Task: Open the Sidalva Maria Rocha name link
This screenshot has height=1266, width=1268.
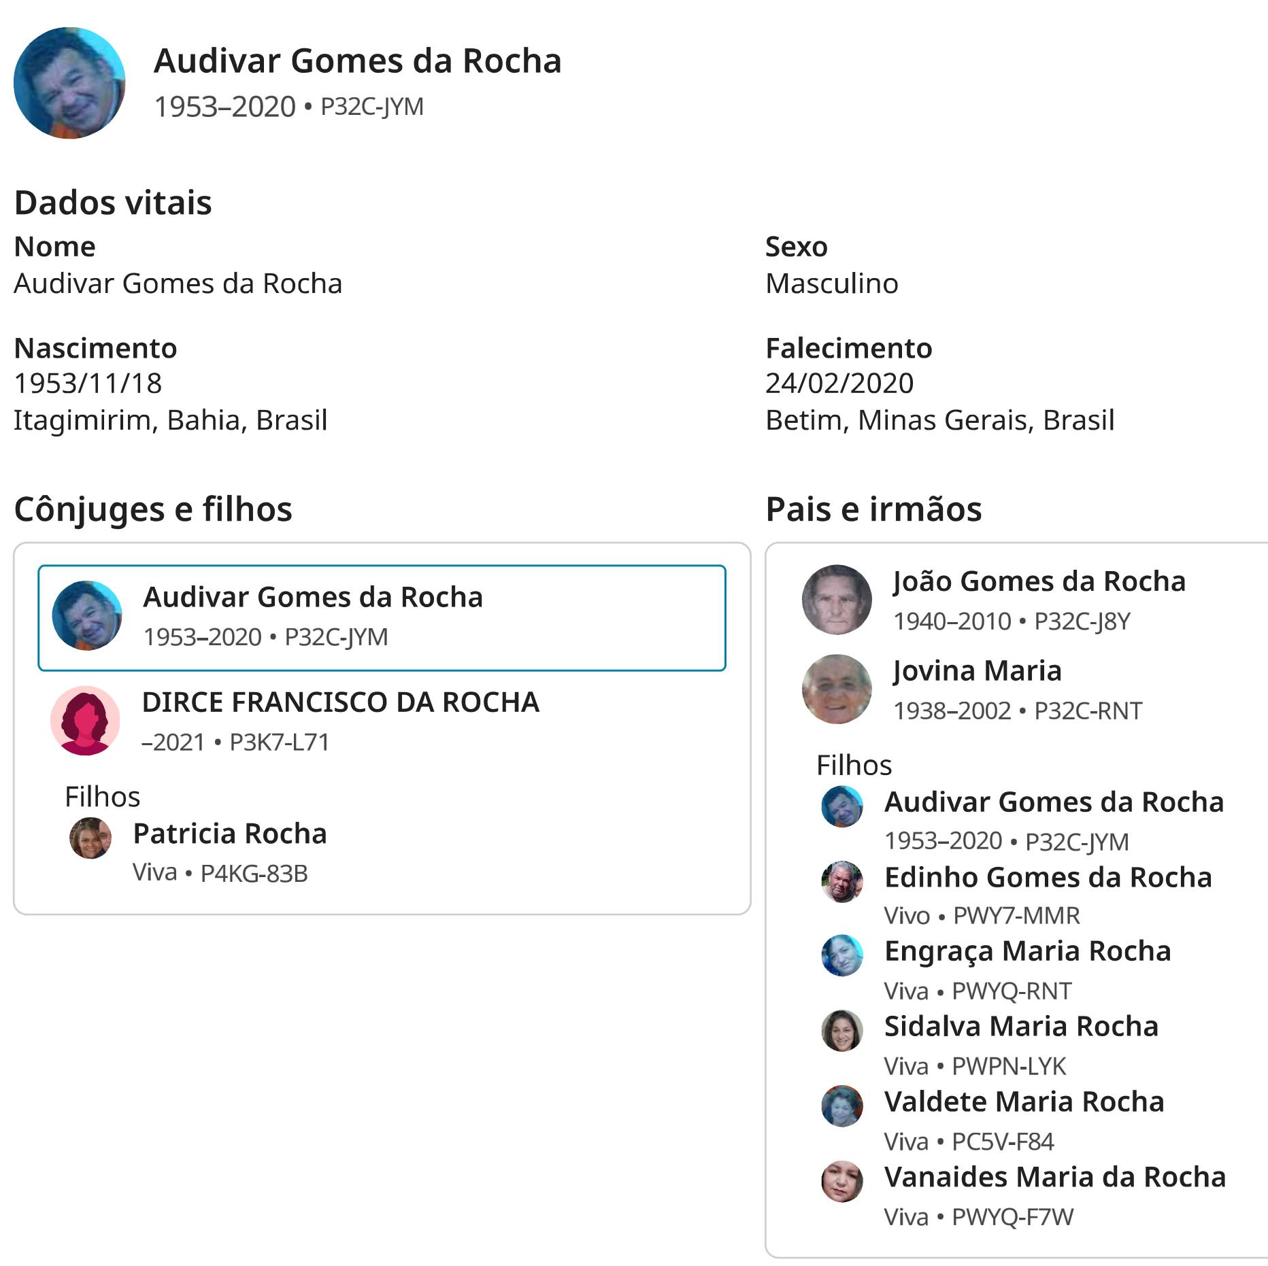Action: pos(1021,1027)
